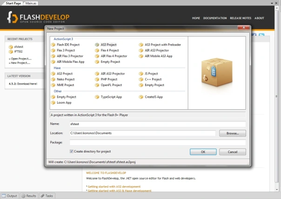Open the Output panel tab

[x=9, y=196]
